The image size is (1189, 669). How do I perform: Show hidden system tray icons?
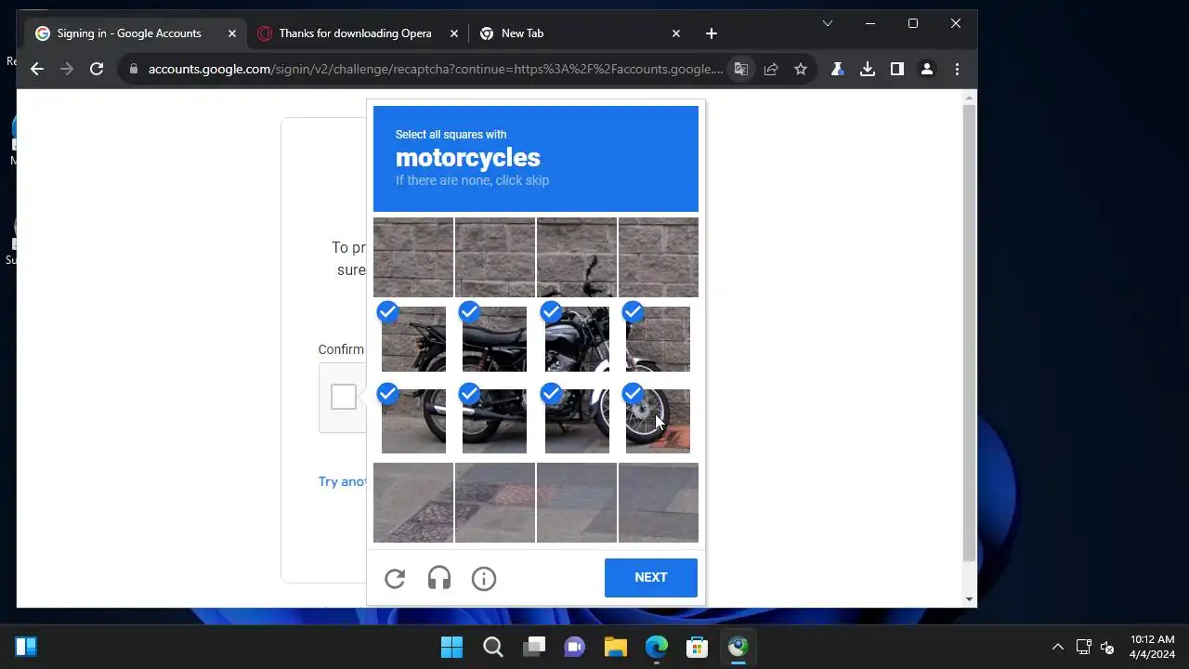[1057, 647]
